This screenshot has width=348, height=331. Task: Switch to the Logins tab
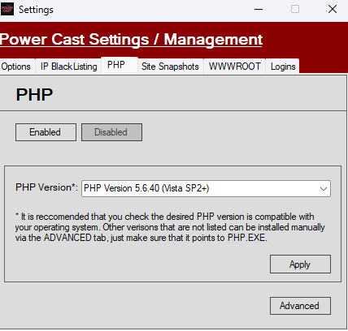[283, 67]
